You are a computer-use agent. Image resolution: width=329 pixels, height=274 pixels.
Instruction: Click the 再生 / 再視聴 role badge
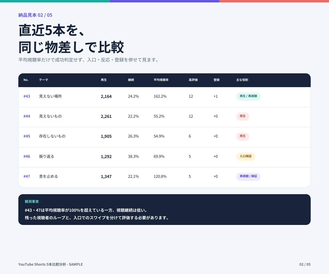[x=248, y=96]
